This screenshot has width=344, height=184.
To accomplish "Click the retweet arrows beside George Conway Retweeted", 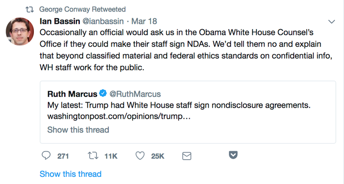I will [30, 10].
